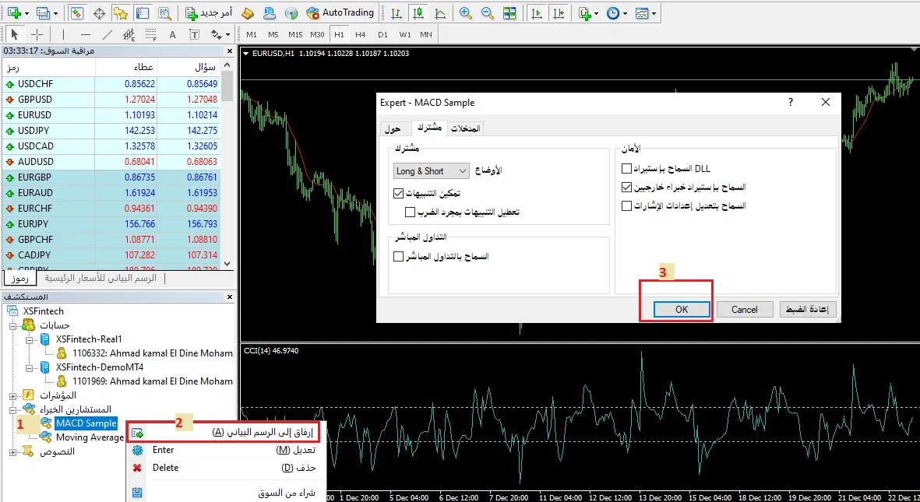Select the Horizontal Line drawing tool
Screen dimensions: 920x502
(85, 34)
